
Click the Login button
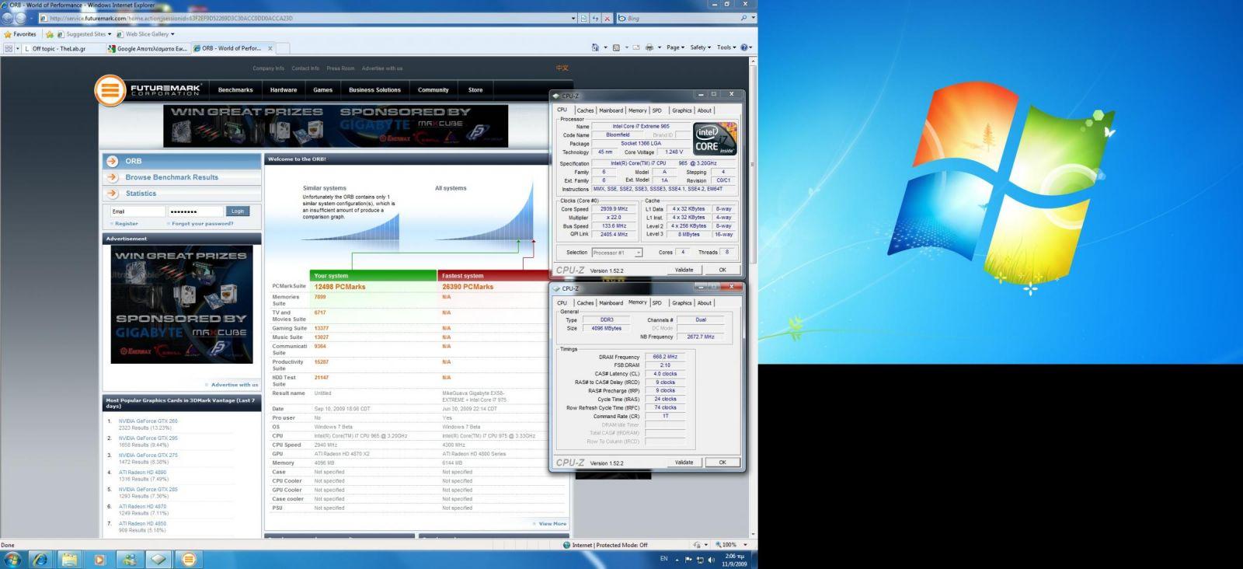pos(238,211)
